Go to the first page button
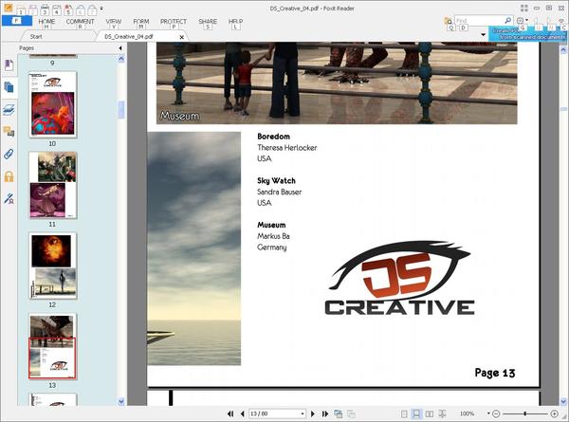 (x=230, y=413)
